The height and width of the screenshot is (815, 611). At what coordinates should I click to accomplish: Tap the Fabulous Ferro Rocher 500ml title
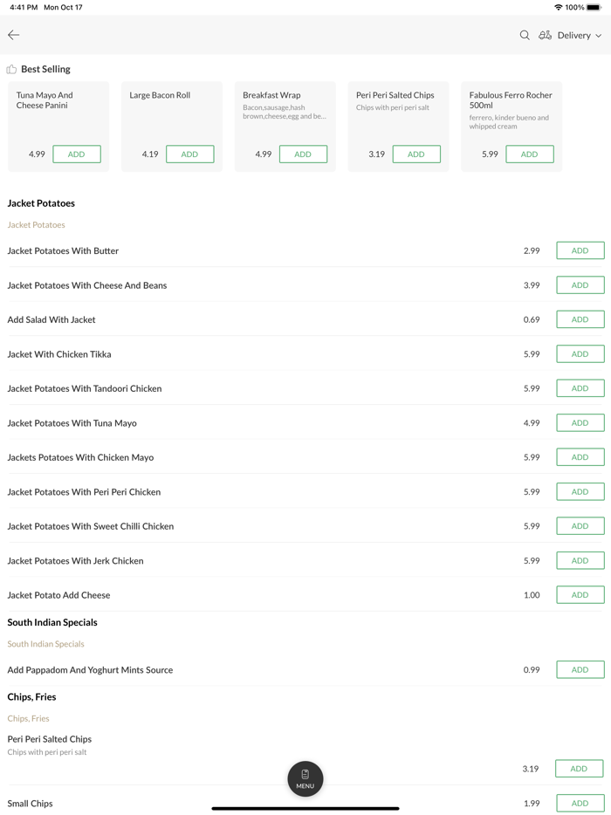point(511,99)
